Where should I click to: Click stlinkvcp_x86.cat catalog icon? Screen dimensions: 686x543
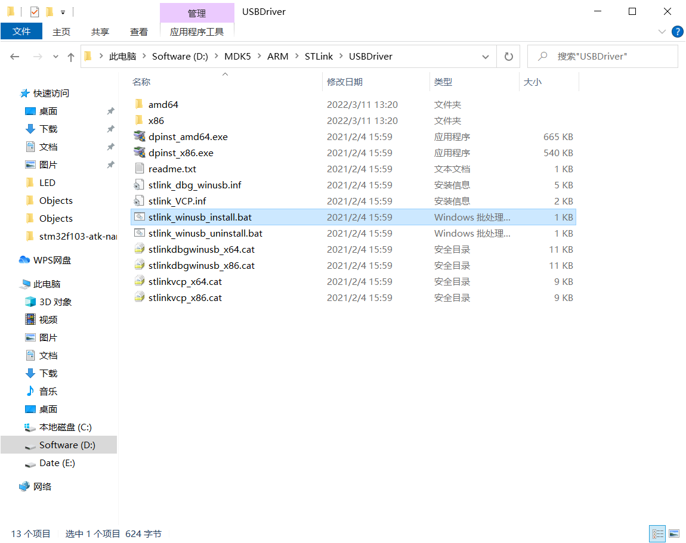point(139,298)
